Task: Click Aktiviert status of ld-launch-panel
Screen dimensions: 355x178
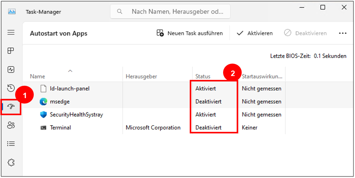Action: (x=206, y=88)
